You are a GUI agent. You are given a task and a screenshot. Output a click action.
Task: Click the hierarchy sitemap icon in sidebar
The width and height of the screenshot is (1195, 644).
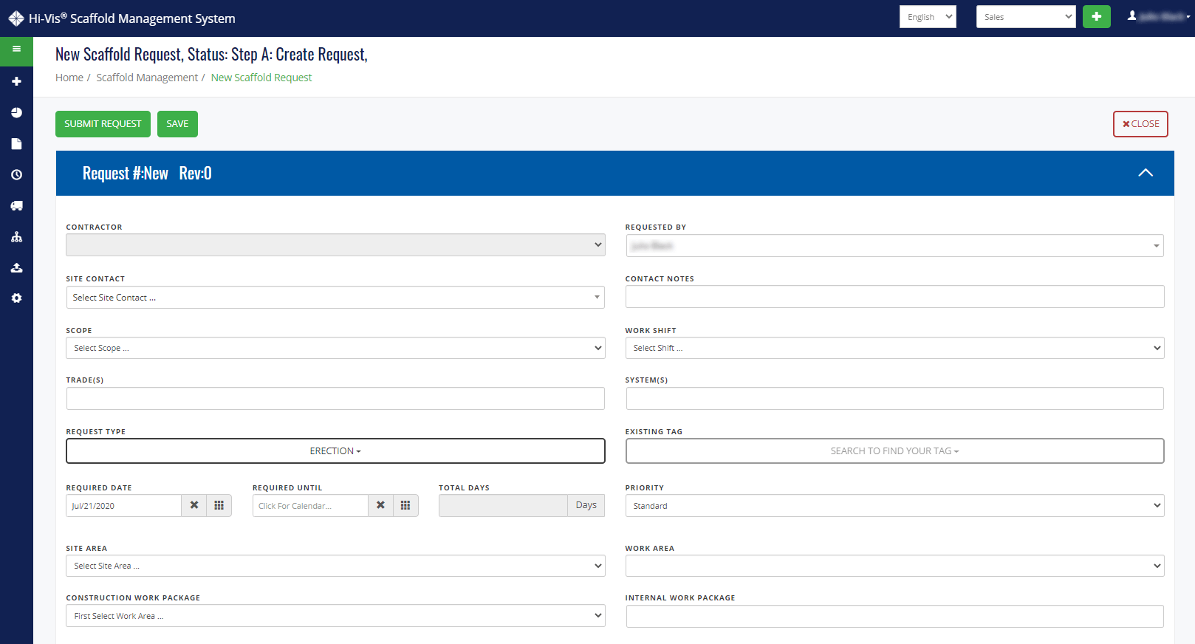(16, 237)
